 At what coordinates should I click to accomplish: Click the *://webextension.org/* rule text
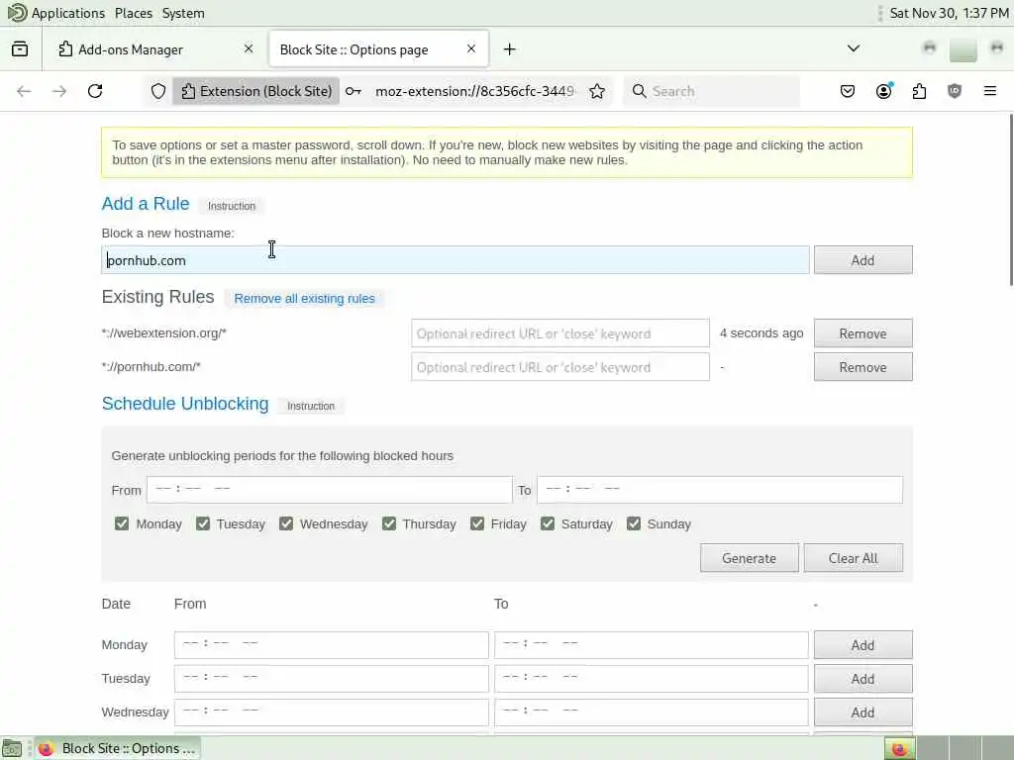click(164, 332)
